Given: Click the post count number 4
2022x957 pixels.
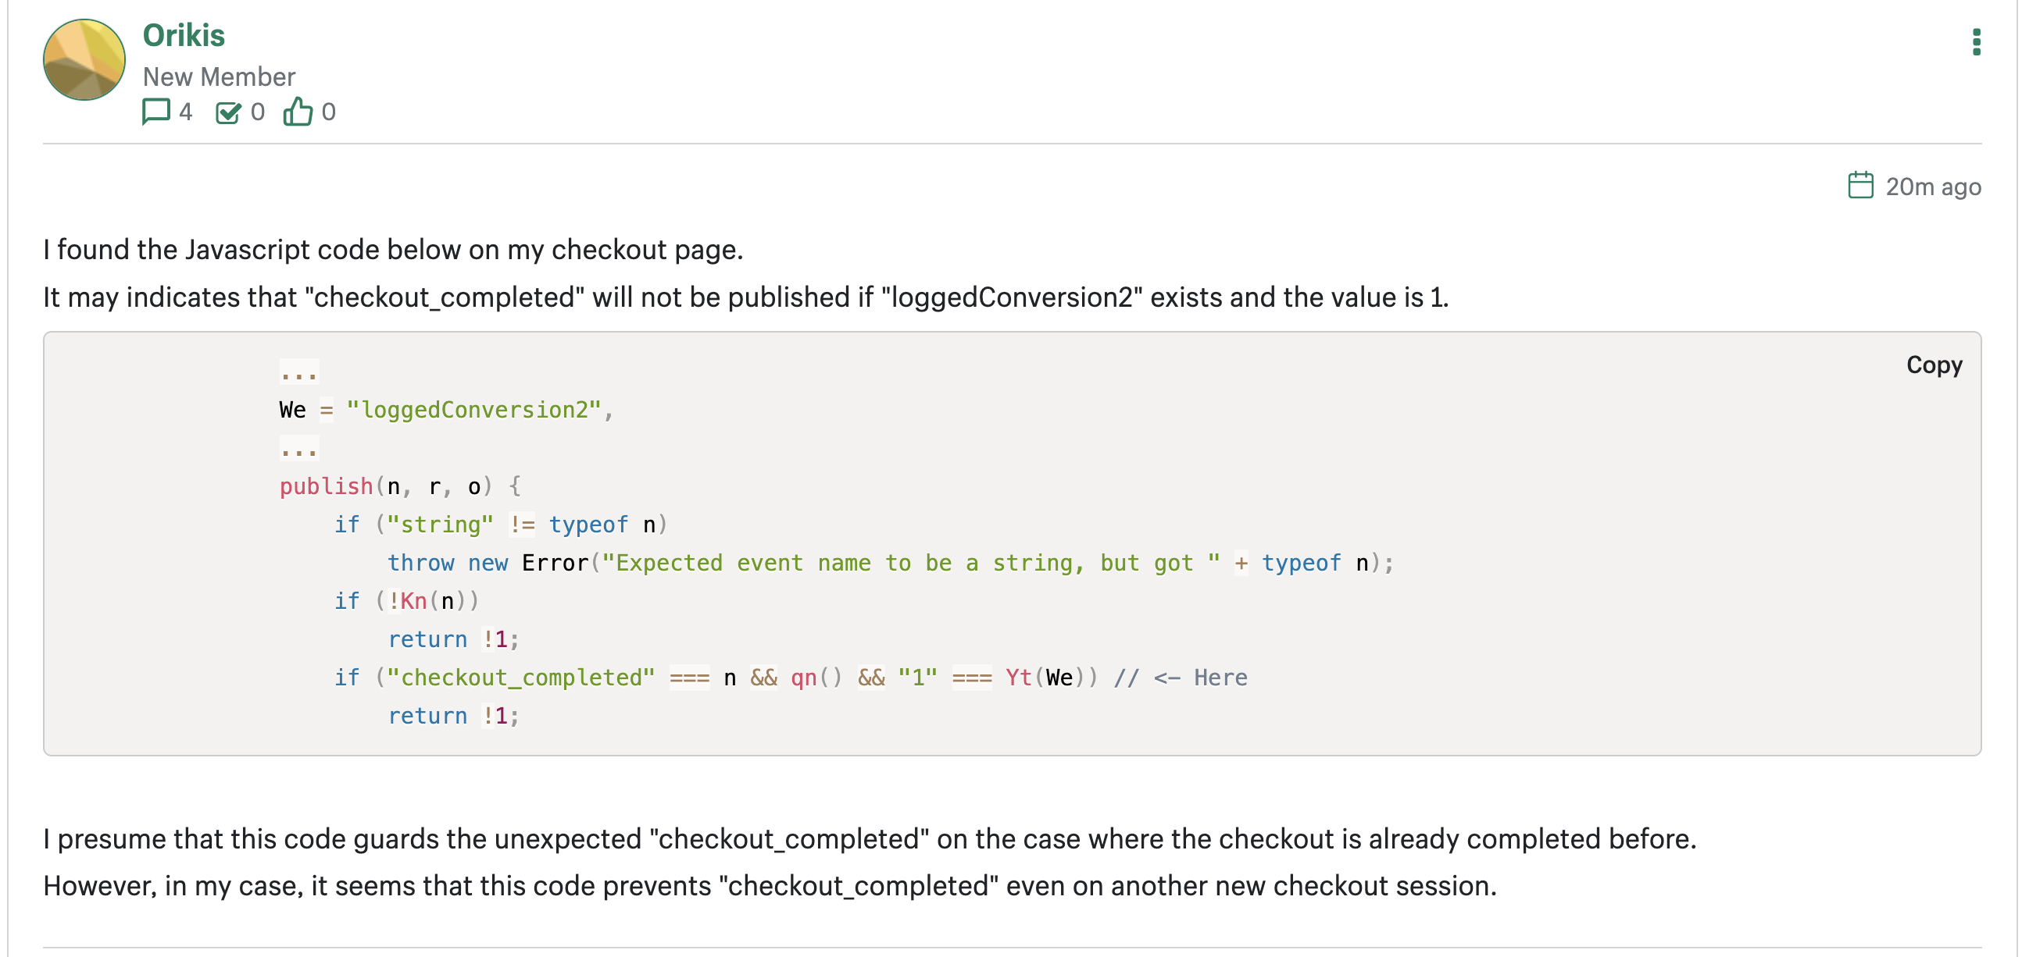Looking at the screenshot, I should pos(185,112).
